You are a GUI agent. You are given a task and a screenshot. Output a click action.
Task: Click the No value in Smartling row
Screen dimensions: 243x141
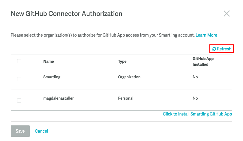pyautogui.click(x=195, y=77)
